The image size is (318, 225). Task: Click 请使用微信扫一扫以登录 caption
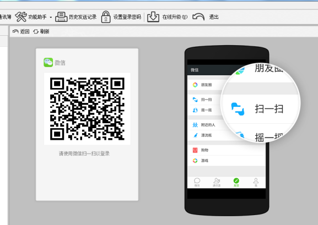84,153
